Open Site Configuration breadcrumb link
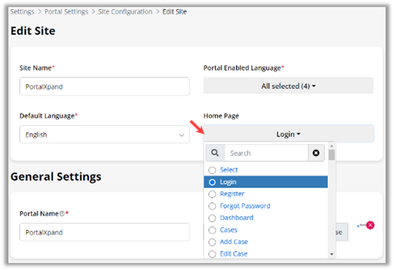This screenshot has height=270, width=394. (x=125, y=12)
